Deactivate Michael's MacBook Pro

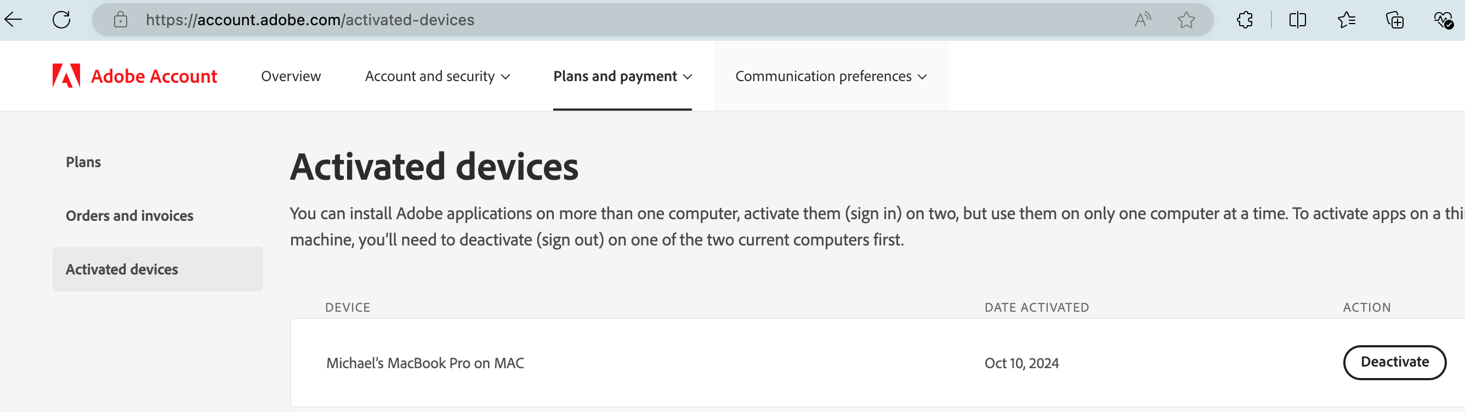1394,362
